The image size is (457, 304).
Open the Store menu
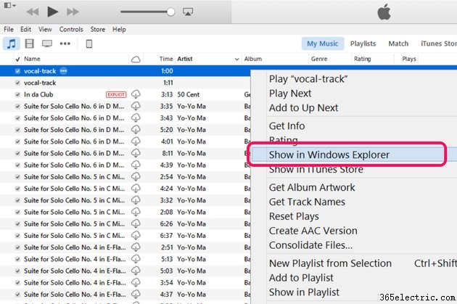click(x=98, y=30)
